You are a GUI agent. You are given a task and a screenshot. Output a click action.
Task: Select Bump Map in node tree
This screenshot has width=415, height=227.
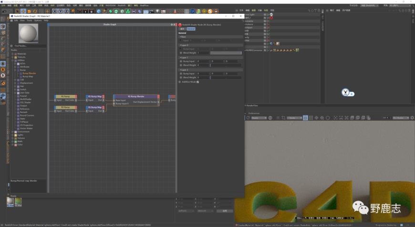click(28, 76)
